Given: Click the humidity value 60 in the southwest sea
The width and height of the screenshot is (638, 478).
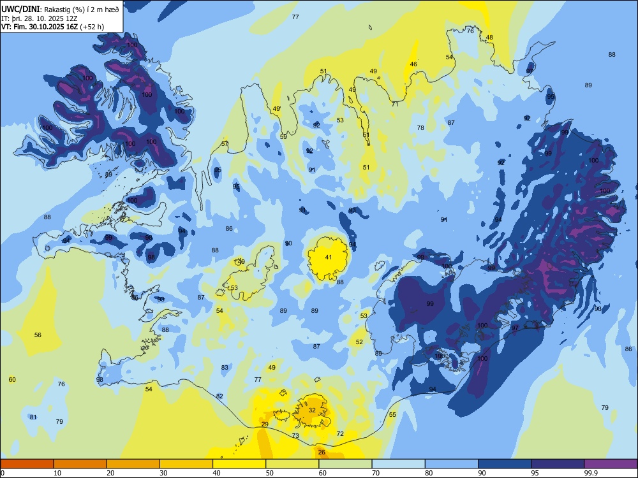Looking at the screenshot, I should click(x=12, y=380).
